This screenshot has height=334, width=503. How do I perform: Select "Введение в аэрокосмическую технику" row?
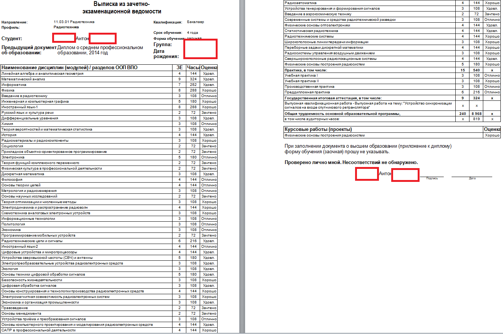392,14
